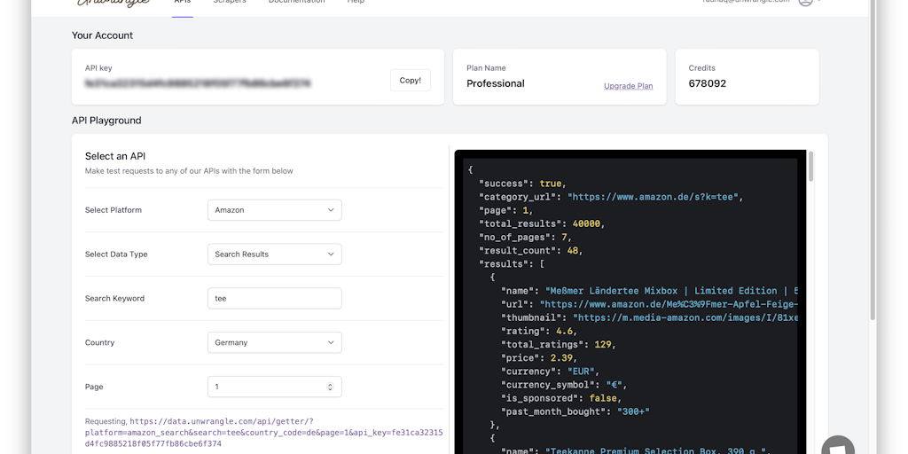Click the Credits value 678092
The image size is (908, 454).
click(x=707, y=83)
